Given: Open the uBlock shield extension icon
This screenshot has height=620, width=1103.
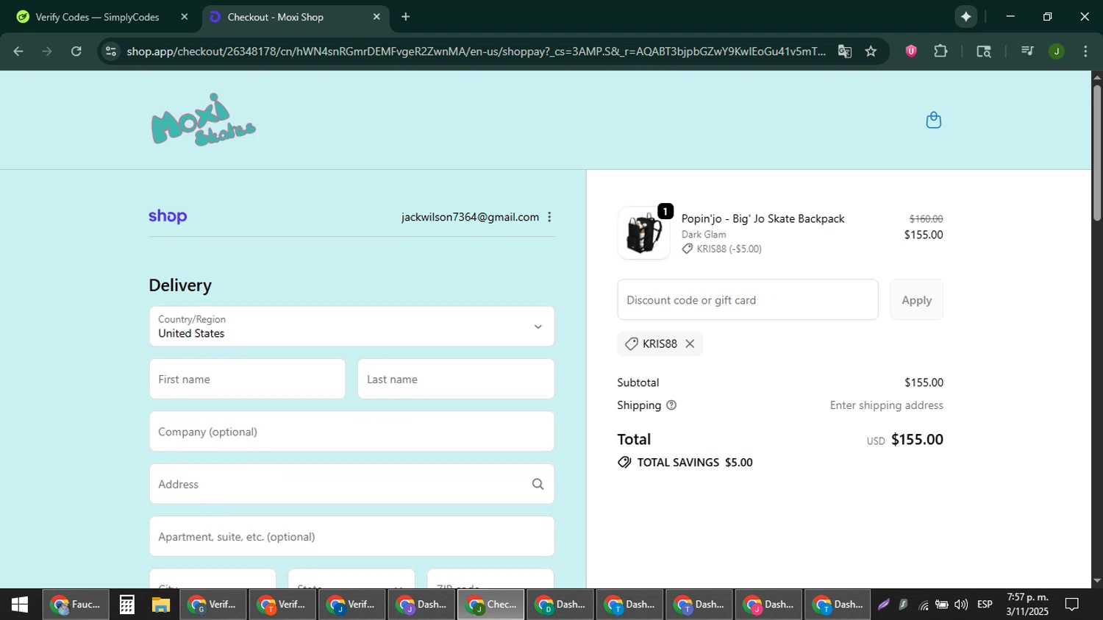Looking at the screenshot, I should (911, 51).
